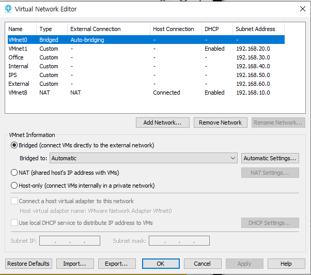Viewport: 311px width, 275px height.
Task: Click the DHCP Settings button
Action: point(270,223)
